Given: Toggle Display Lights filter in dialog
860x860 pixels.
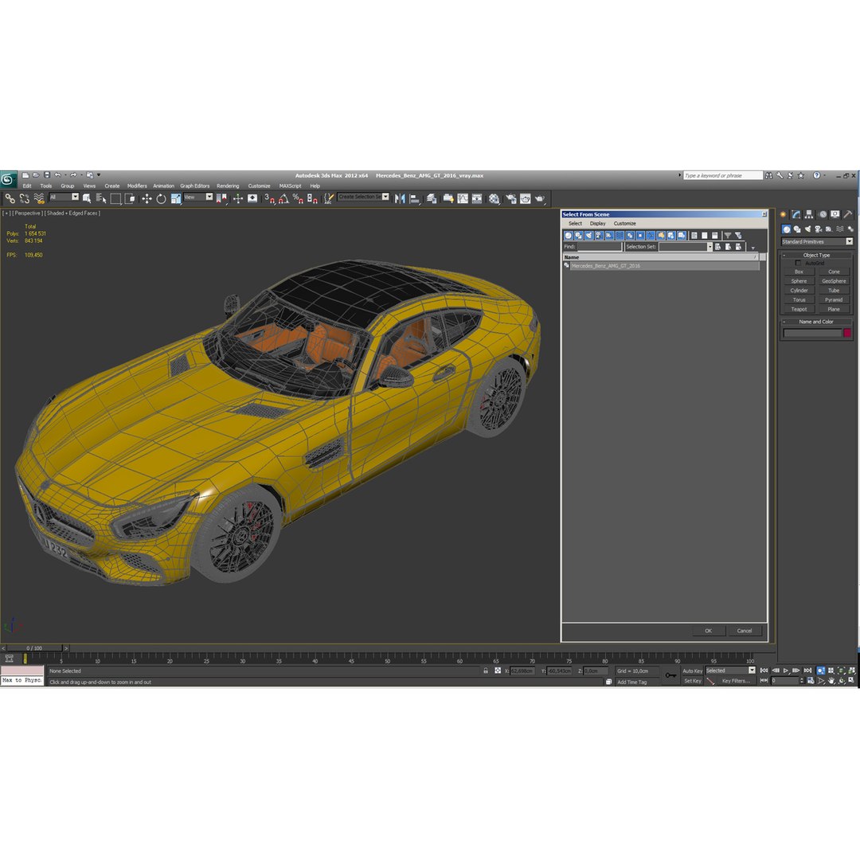Looking at the screenshot, I should click(x=589, y=235).
